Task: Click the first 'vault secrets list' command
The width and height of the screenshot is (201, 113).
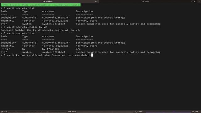Action: point(21,8)
